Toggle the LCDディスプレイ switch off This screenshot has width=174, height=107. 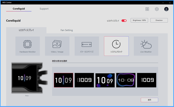click(124, 21)
